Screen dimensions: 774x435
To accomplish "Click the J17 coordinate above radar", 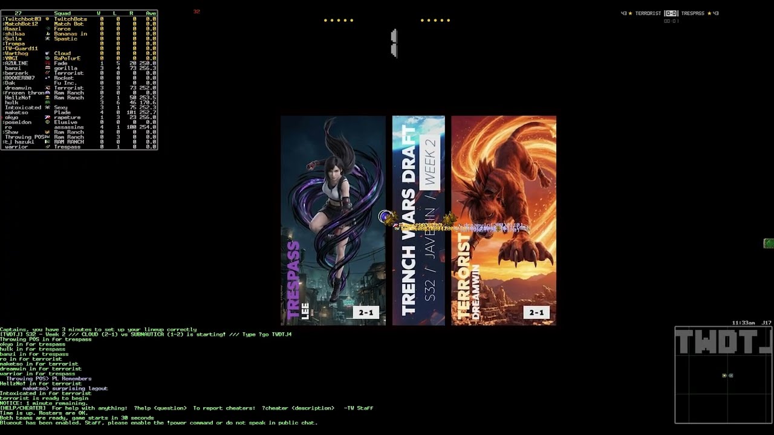I will tap(767, 323).
